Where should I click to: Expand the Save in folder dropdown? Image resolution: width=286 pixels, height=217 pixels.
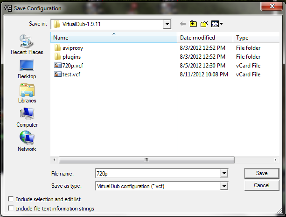[167, 24]
